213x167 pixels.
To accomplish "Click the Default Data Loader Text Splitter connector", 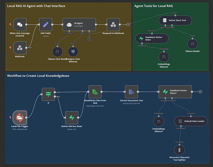I will pos(181,126).
